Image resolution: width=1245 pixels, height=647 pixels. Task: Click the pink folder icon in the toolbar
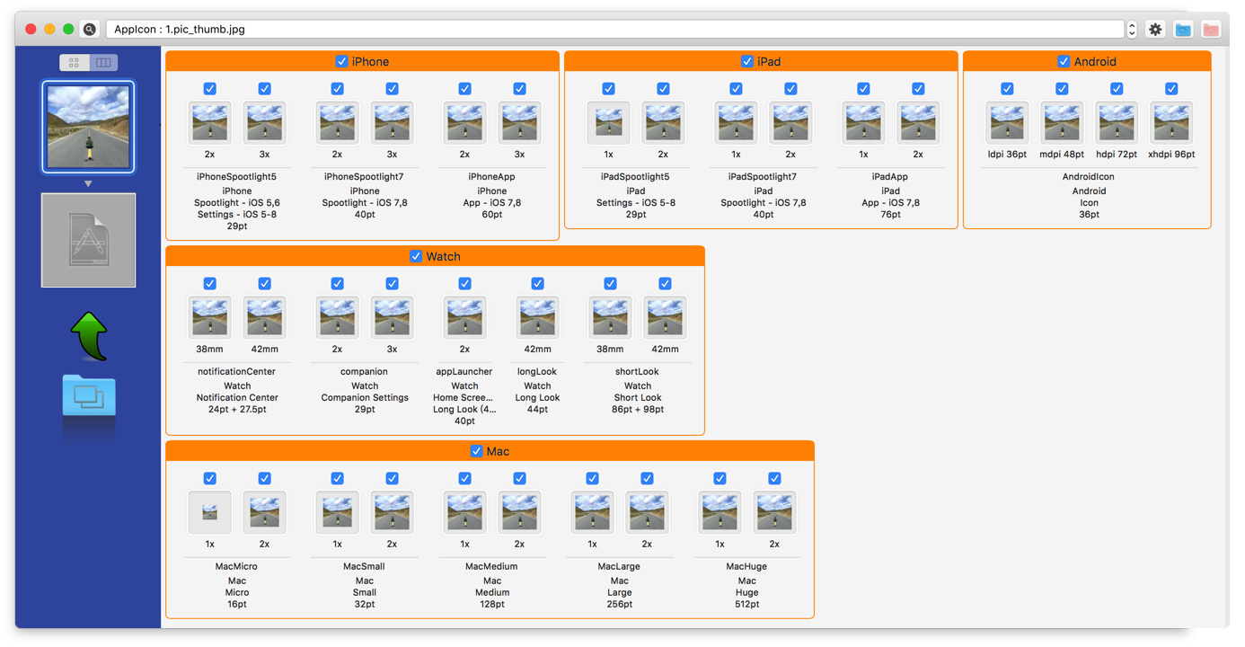1211,30
